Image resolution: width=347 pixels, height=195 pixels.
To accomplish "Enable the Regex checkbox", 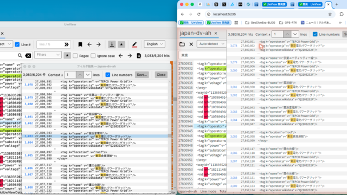I will point(75,56).
